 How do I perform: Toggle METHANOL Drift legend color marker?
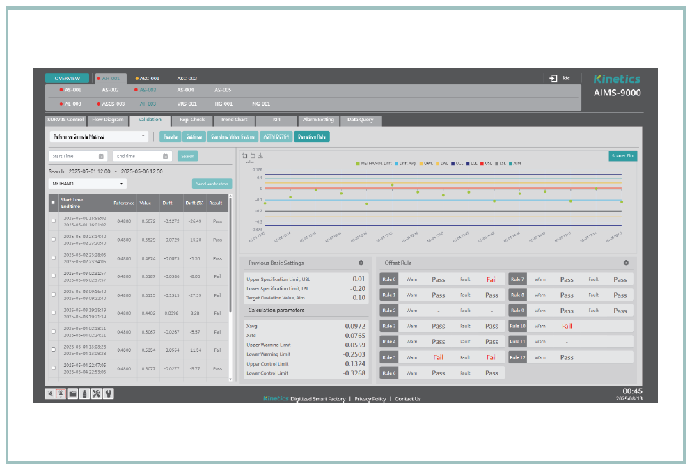pos(358,164)
